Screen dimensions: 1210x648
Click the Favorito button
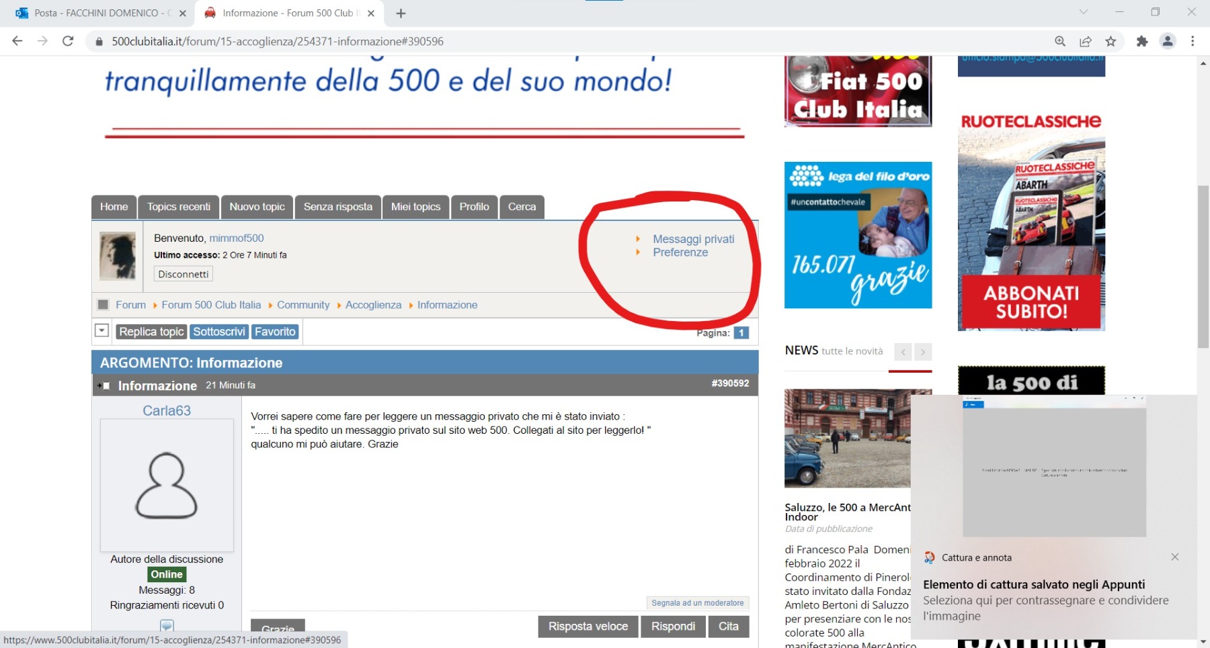point(275,332)
